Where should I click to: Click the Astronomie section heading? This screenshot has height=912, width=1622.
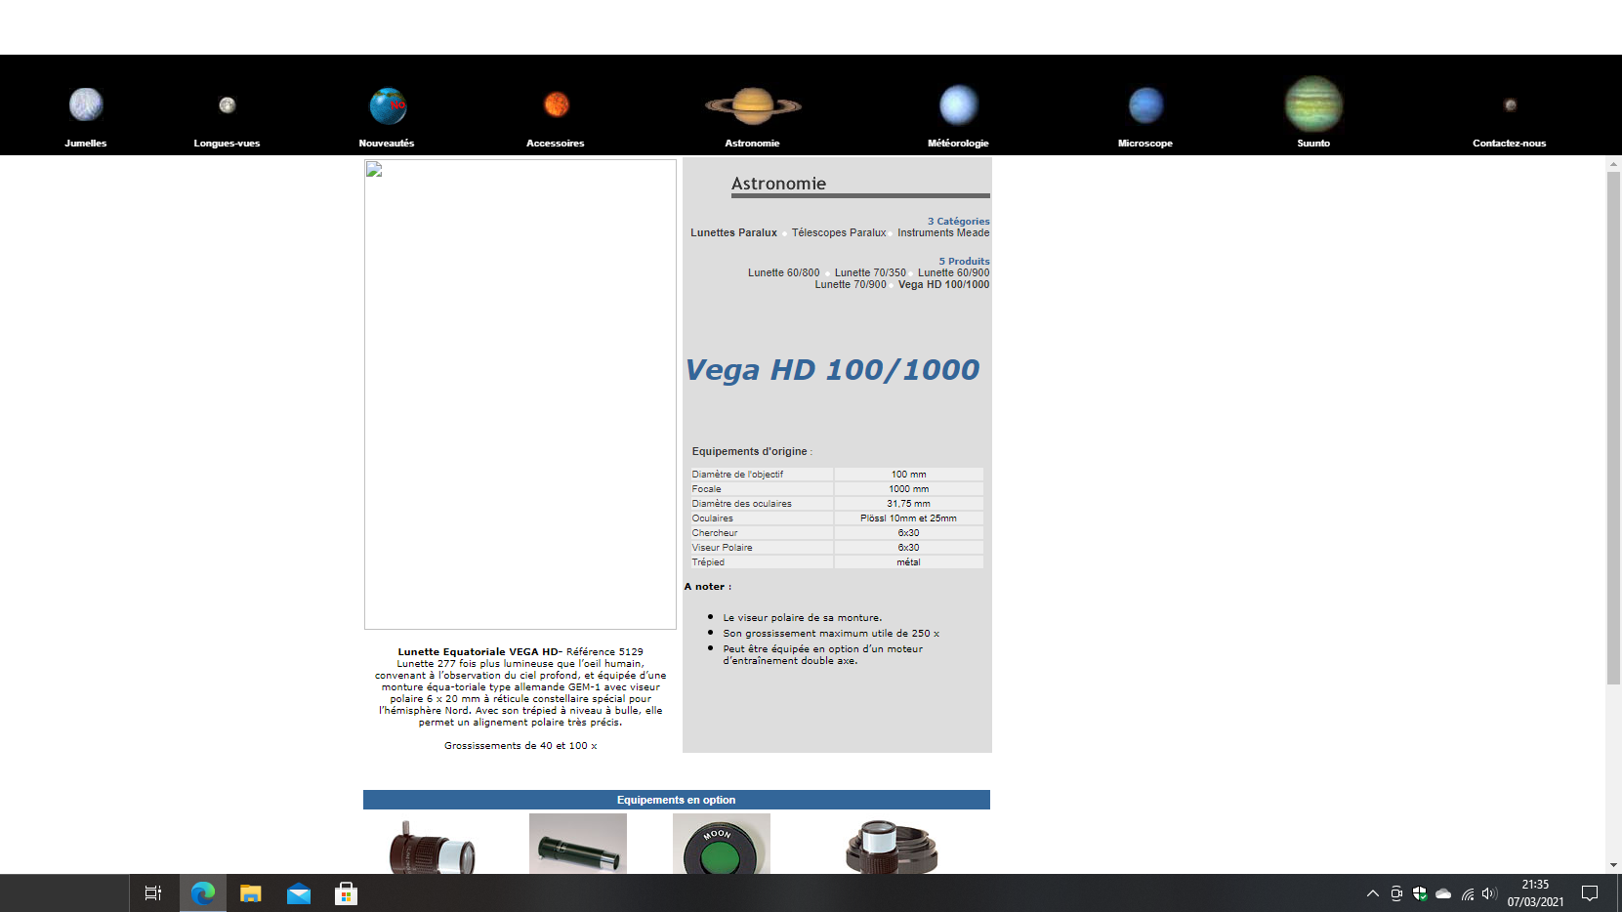click(x=778, y=184)
